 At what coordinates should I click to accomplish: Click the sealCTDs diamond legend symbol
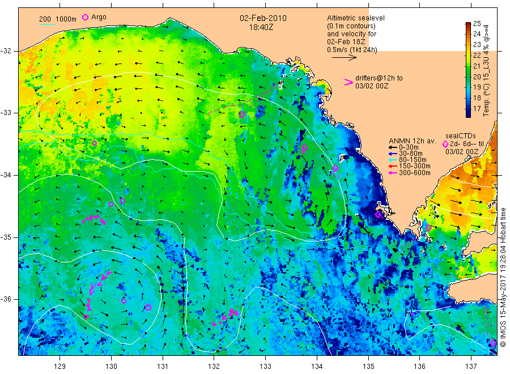(445, 144)
